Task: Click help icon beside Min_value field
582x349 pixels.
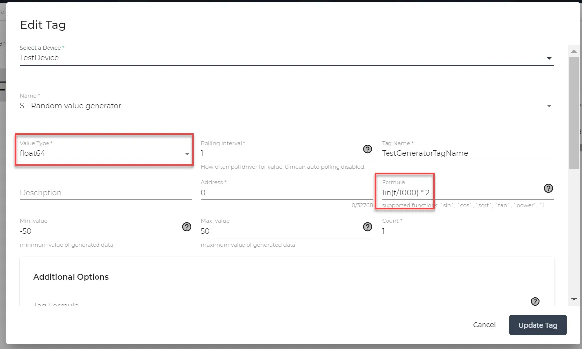Action: tap(186, 227)
